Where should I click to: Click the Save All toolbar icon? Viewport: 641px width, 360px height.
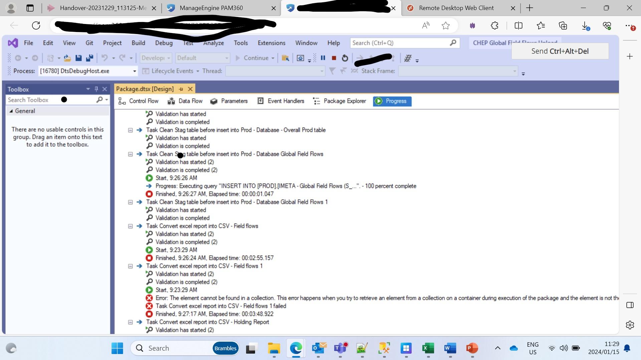pyautogui.click(x=89, y=58)
